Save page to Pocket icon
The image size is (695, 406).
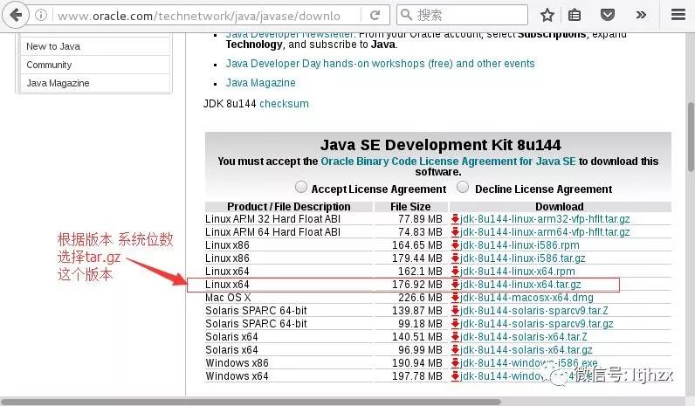click(x=607, y=15)
